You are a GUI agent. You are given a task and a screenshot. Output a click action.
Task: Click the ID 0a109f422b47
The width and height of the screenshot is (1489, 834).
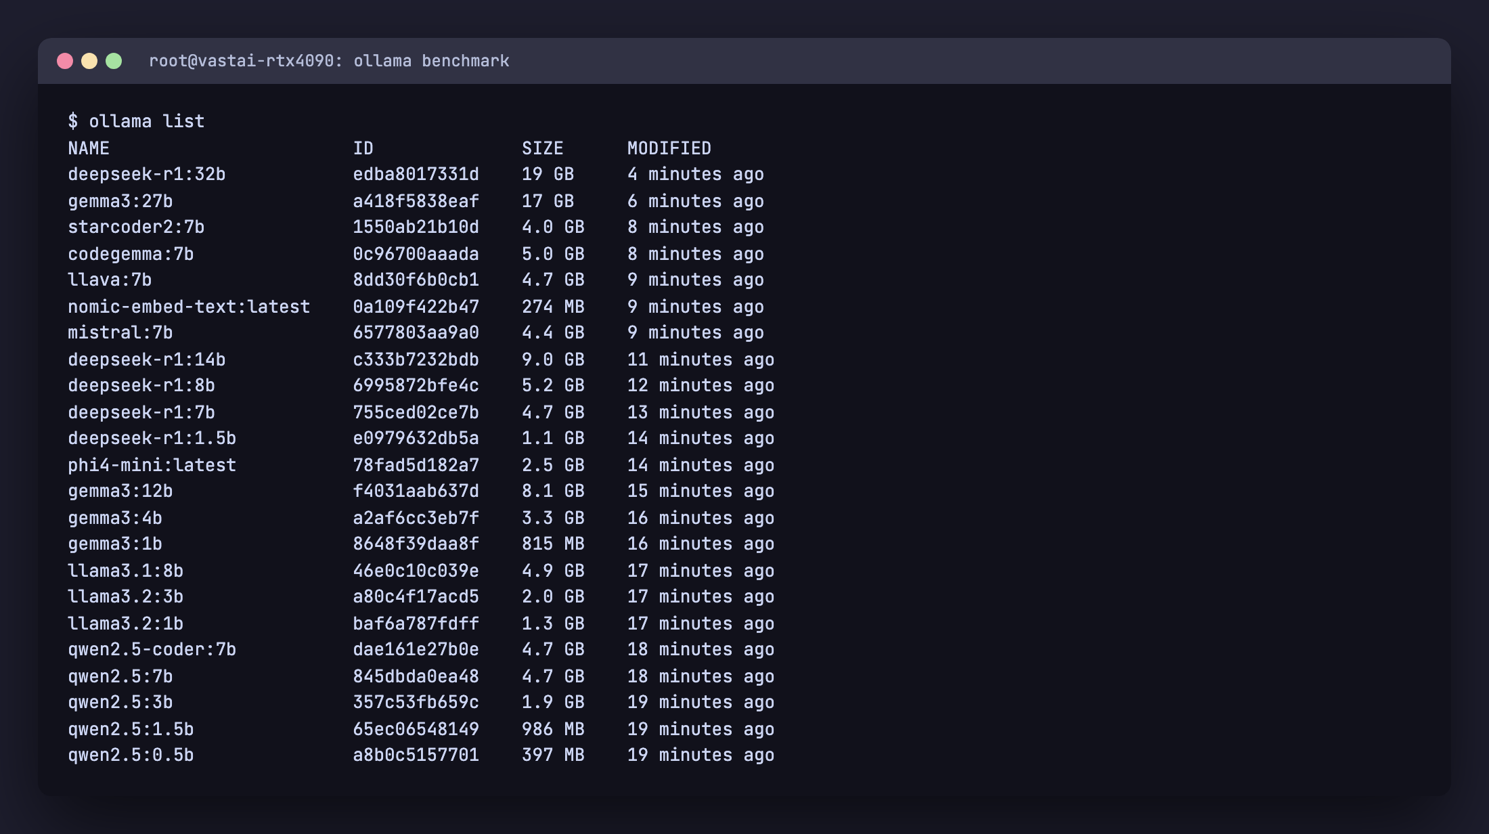[416, 307]
